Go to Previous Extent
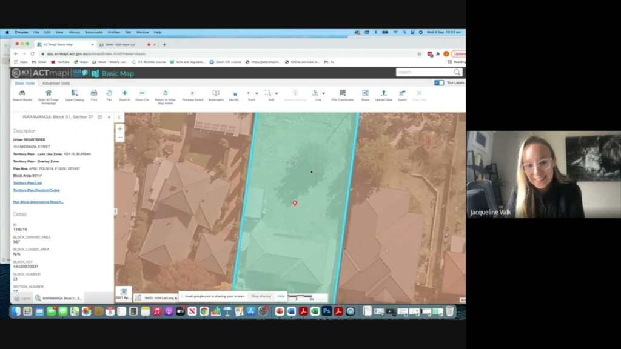621x349 pixels. point(192,95)
